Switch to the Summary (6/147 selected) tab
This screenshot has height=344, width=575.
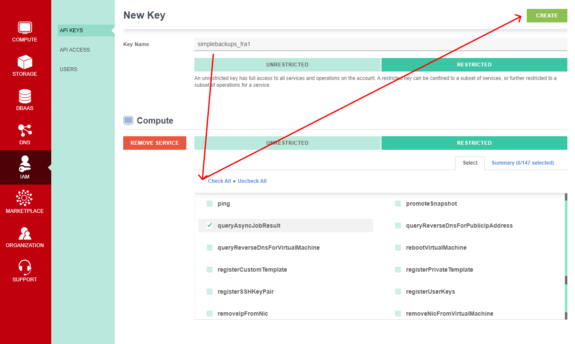[x=522, y=162]
